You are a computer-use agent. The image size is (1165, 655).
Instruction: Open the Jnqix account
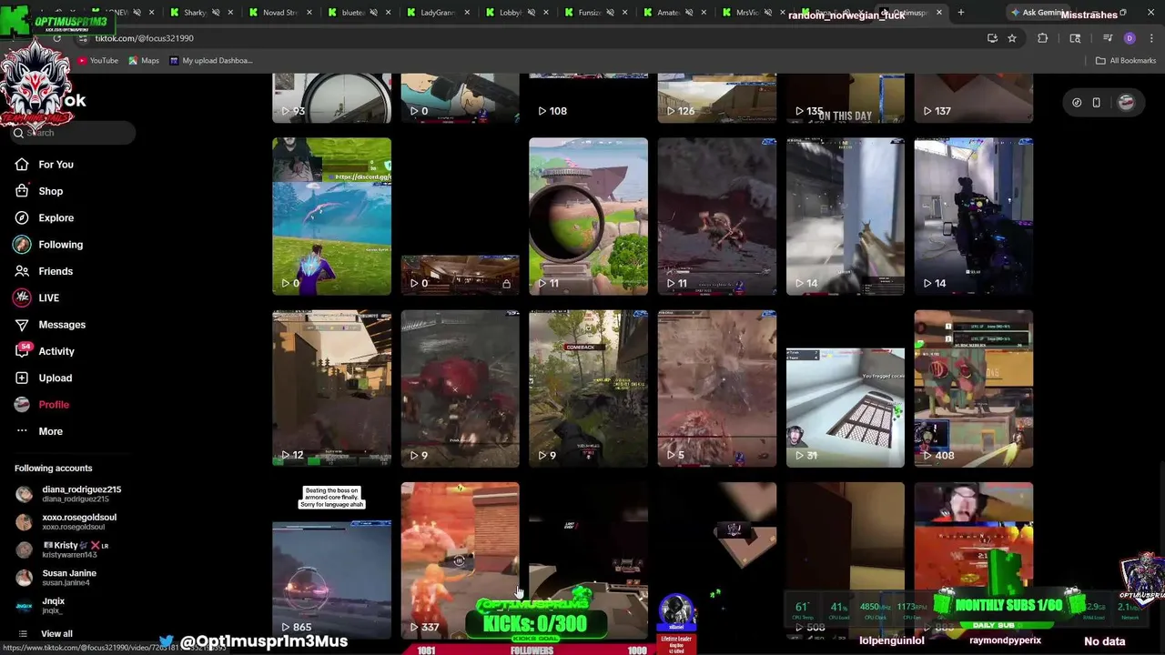click(x=53, y=605)
